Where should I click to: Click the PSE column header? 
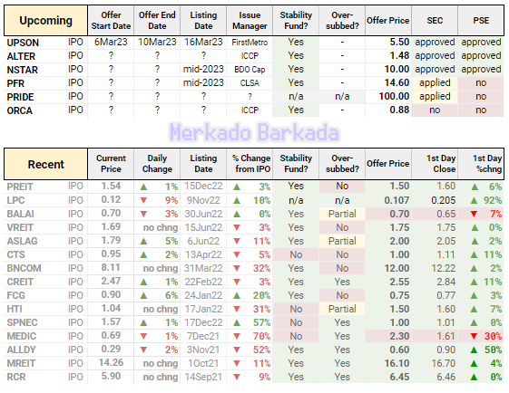[481, 21]
